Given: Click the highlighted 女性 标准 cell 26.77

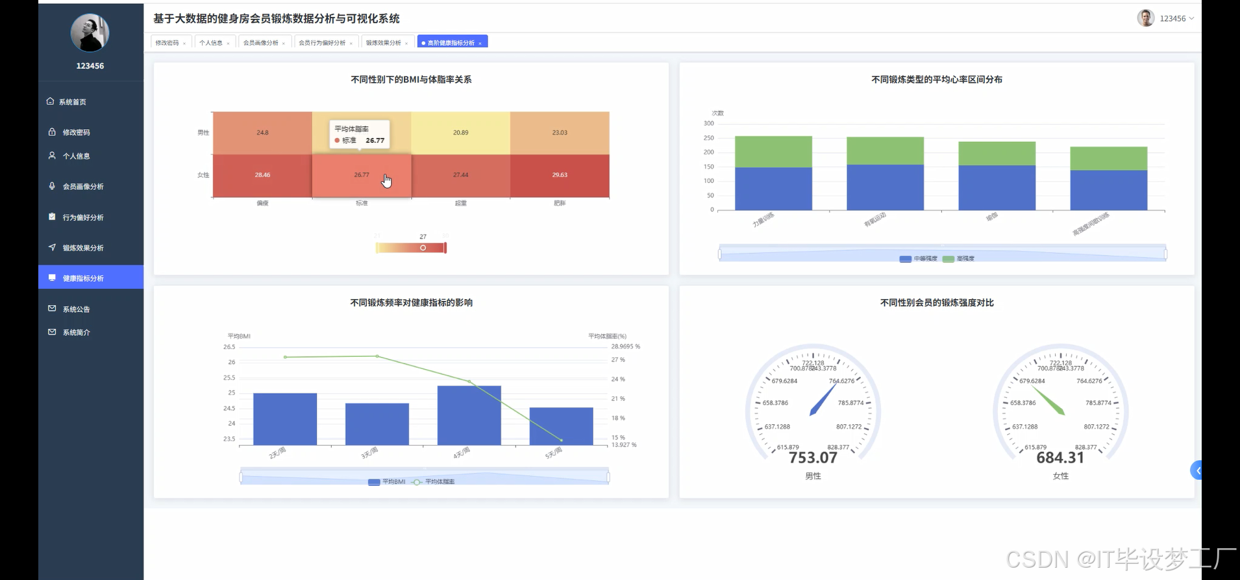Looking at the screenshot, I should 362,175.
